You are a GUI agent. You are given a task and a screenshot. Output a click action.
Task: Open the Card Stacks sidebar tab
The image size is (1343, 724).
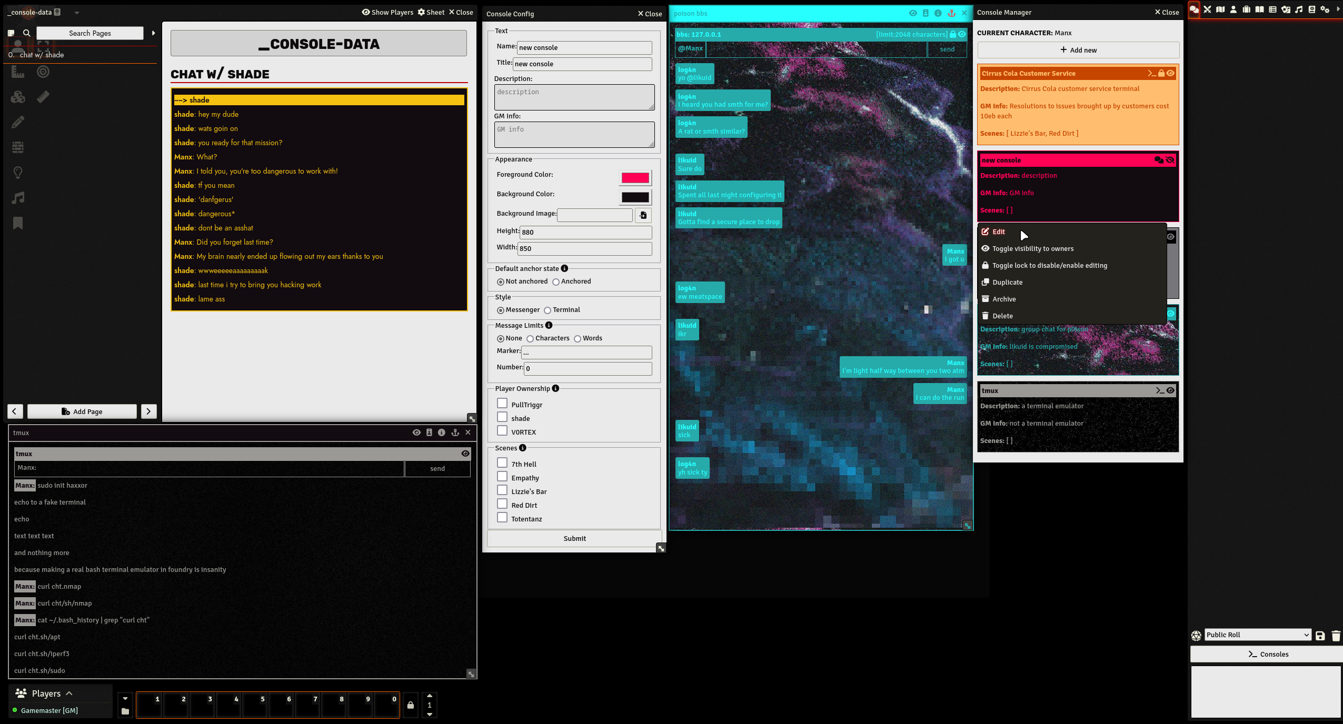[x=1286, y=9]
